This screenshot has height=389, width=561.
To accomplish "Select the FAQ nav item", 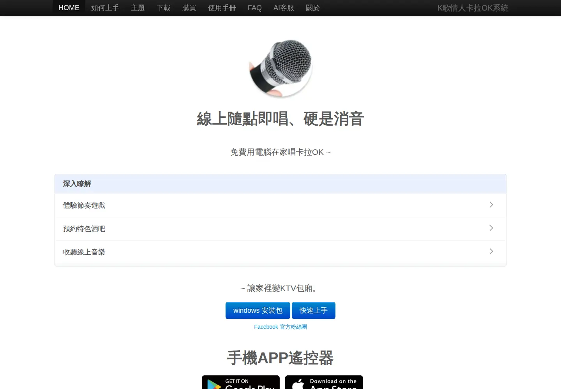I will [255, 8].
